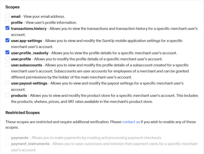
Task: Click the "Scopes" section heading
Action: 12,7
